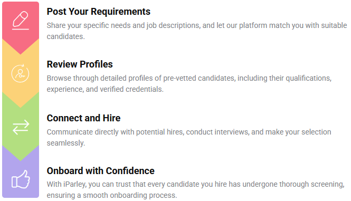Click the underline beneath the pencil icon
Image resolution: width=351 pixels, height=201 pixels.
click(21, 29)
